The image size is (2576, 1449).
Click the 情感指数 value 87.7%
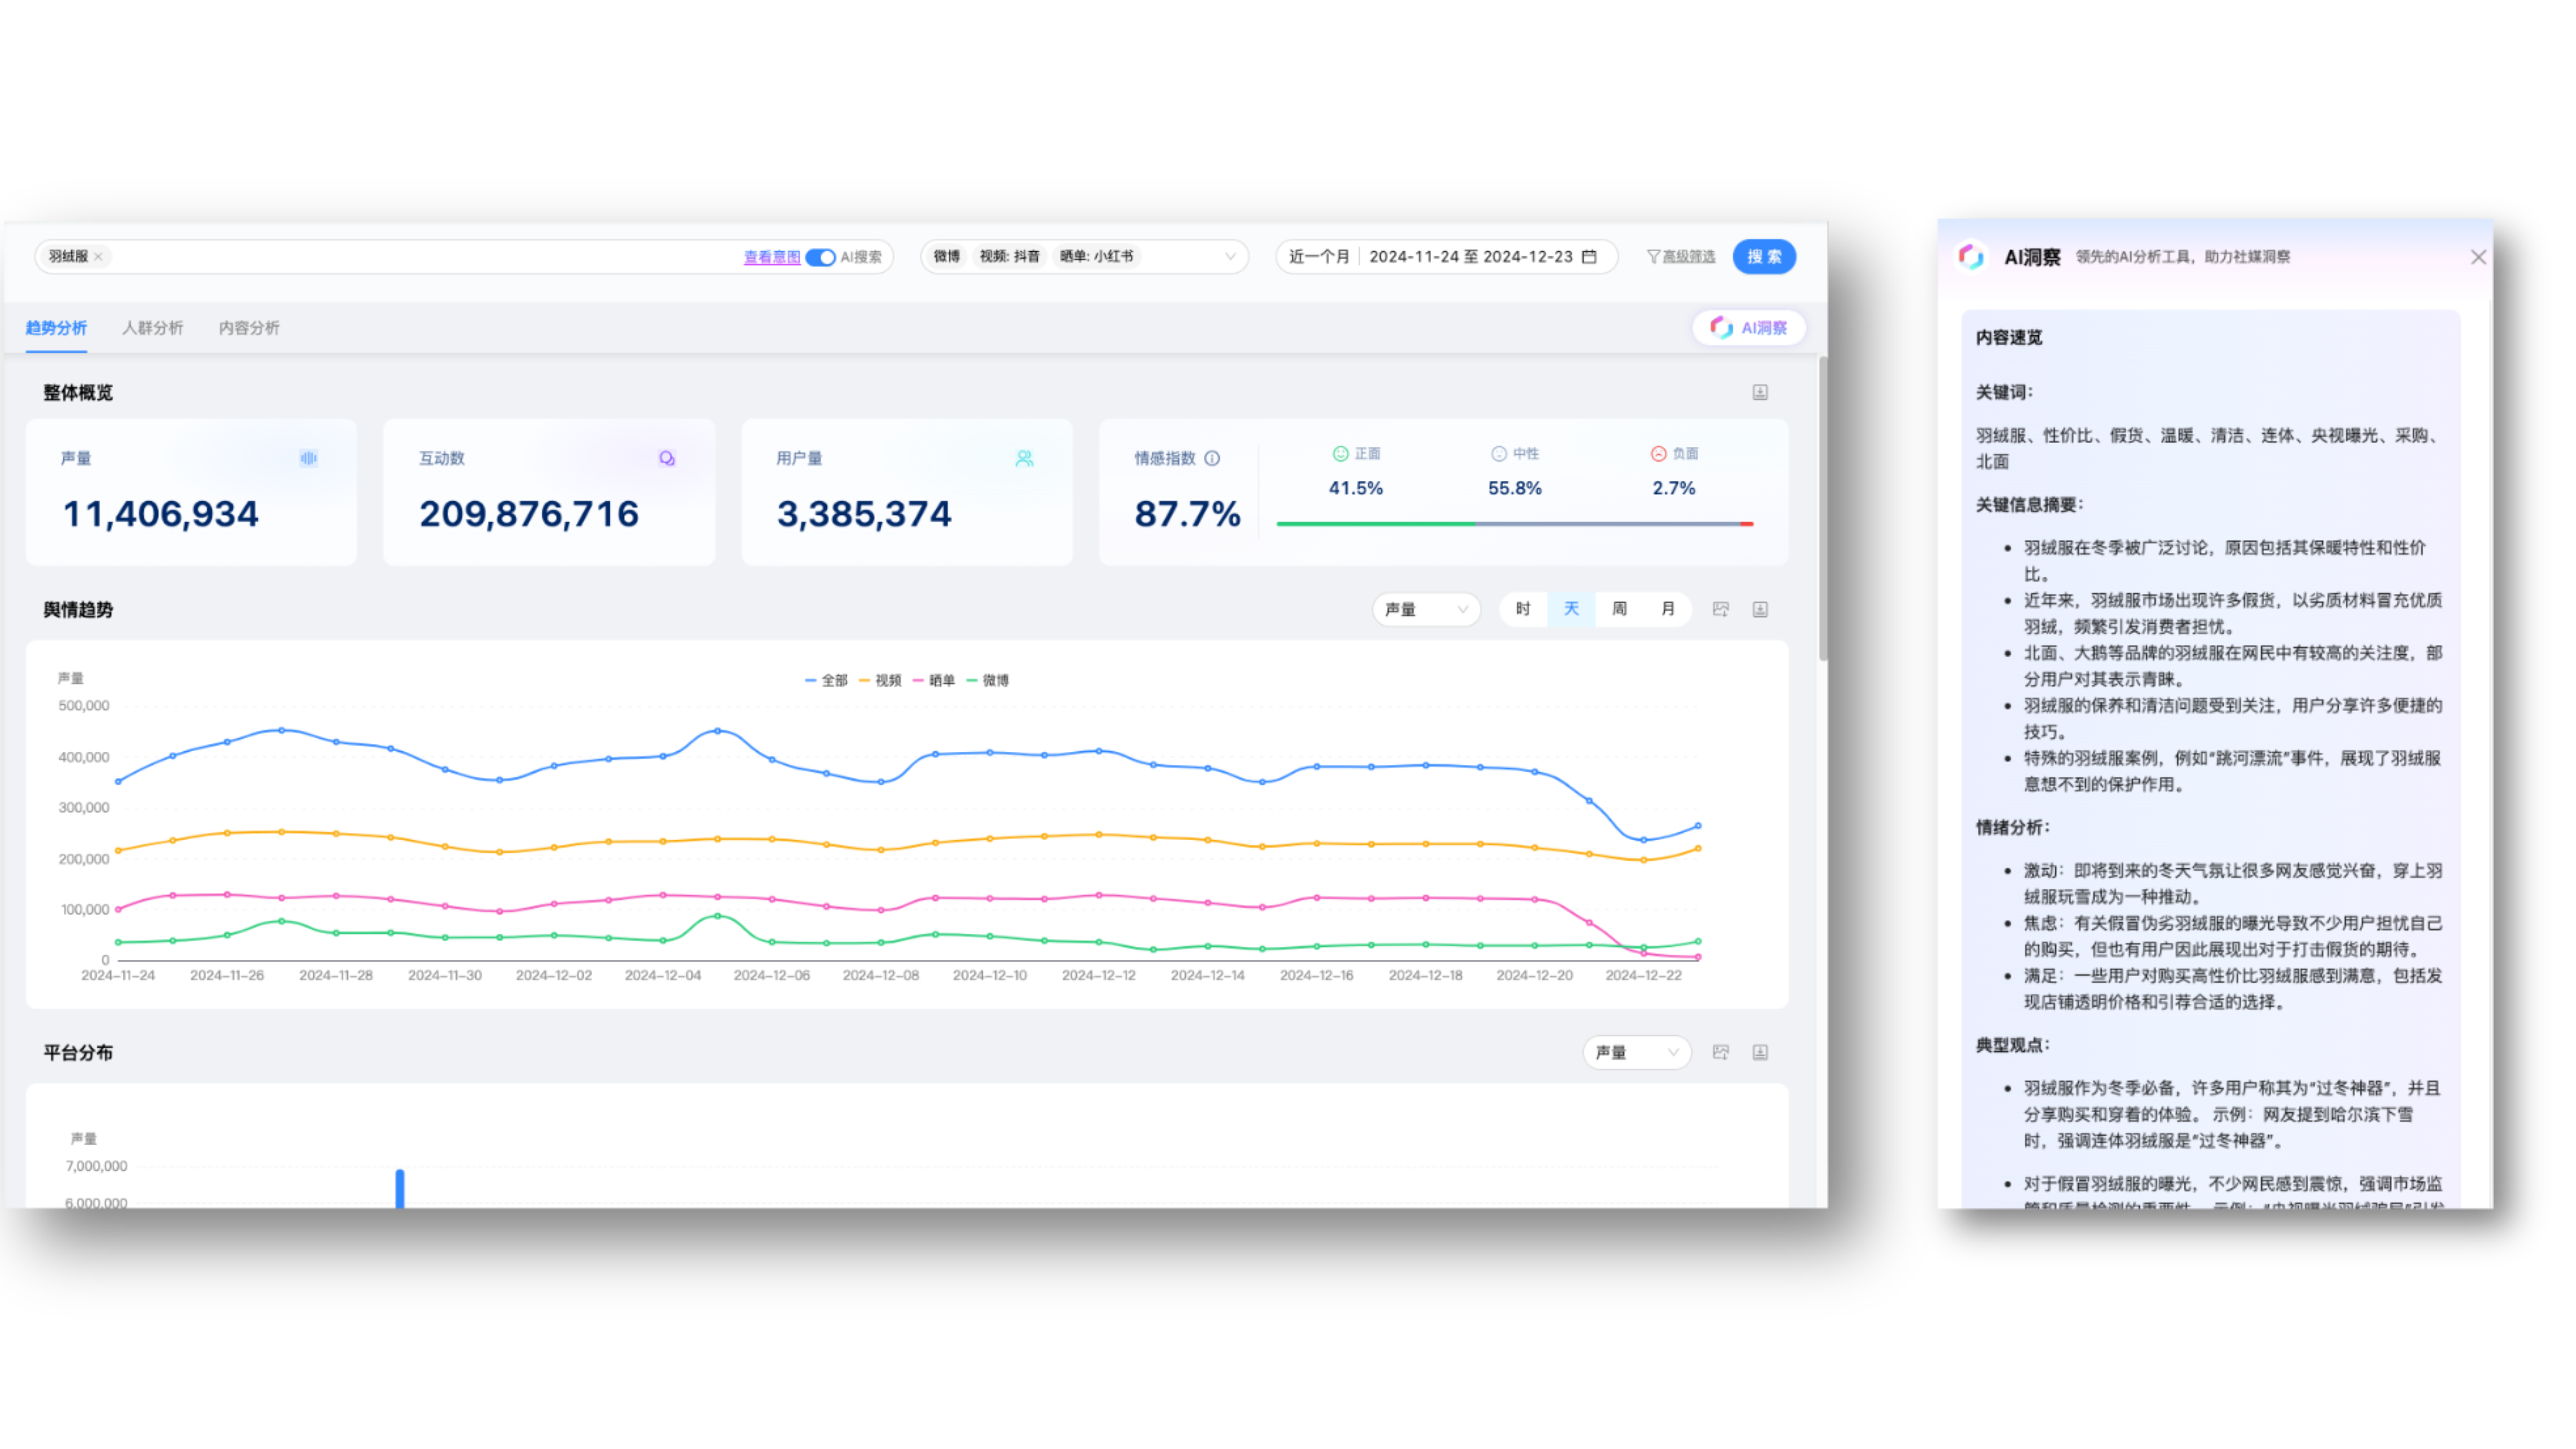point(1187,514)
